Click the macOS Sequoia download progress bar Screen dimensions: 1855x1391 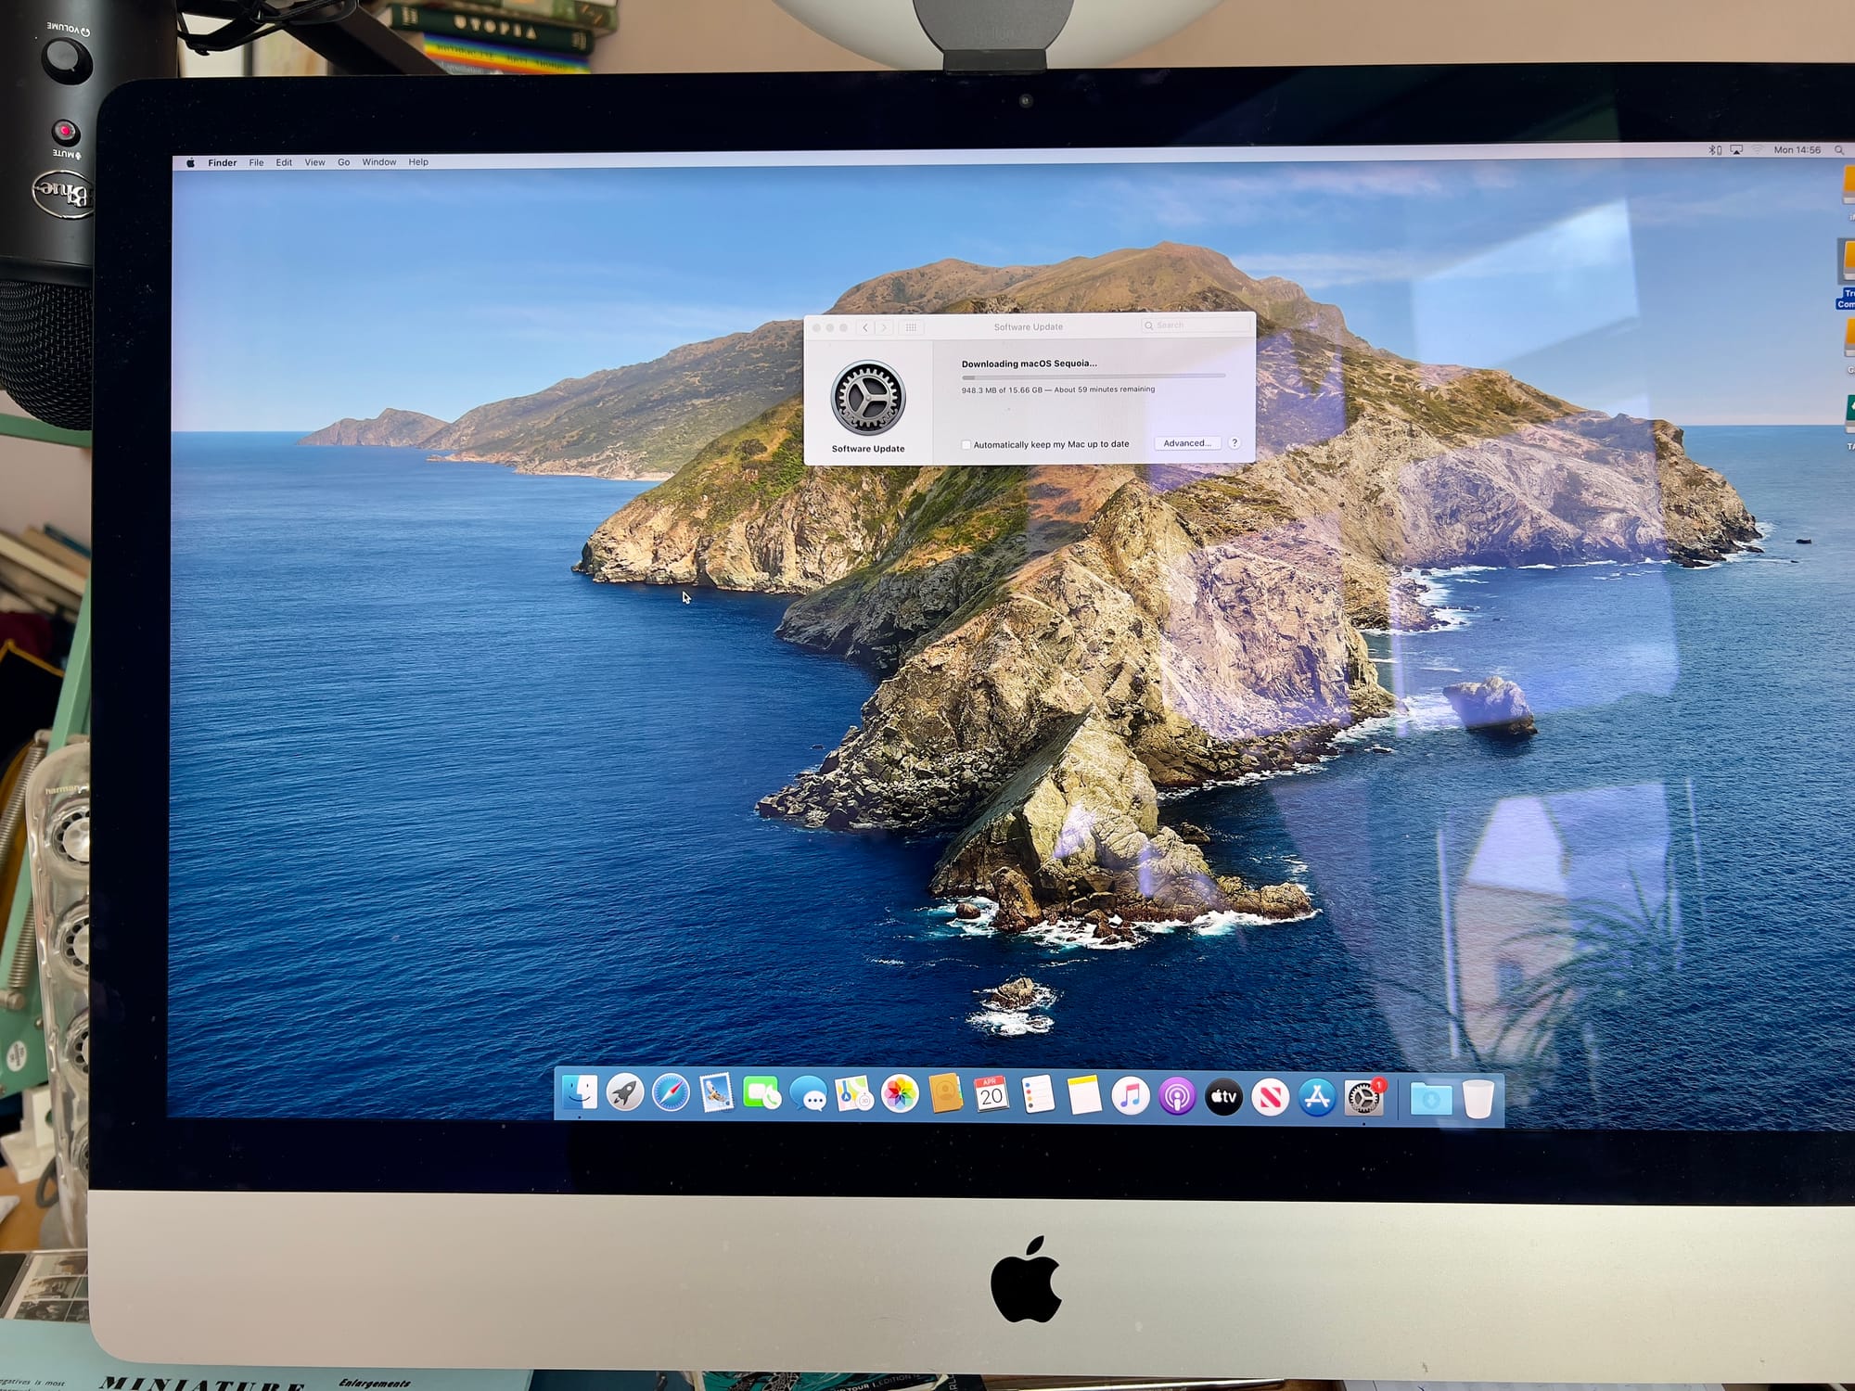tap(1094, 376)
